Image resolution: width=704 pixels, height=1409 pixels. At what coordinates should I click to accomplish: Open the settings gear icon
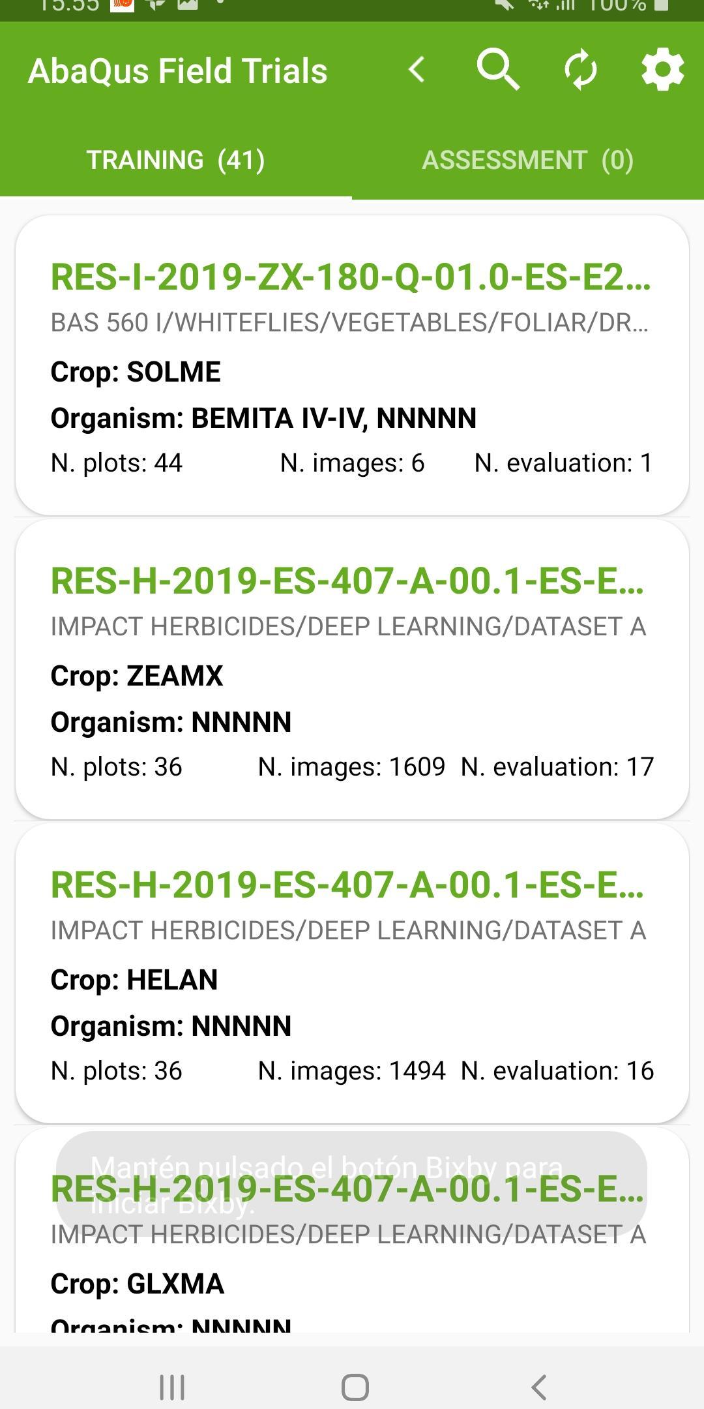pyautogui.click(x=662, y=69)
